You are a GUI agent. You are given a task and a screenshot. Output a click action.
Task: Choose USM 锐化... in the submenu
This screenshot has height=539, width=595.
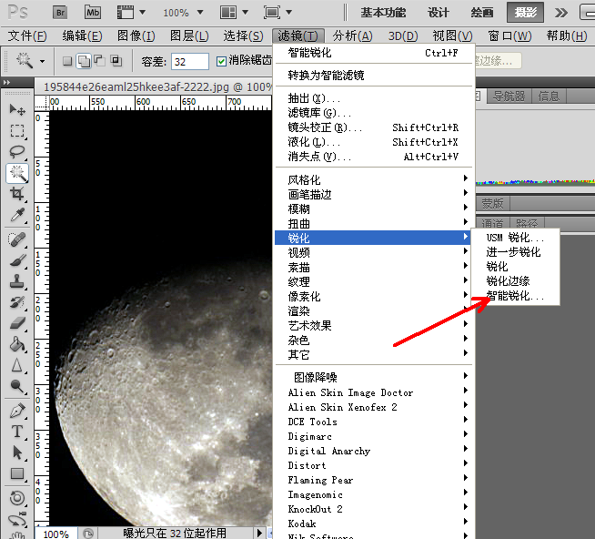tap(515, 238)
